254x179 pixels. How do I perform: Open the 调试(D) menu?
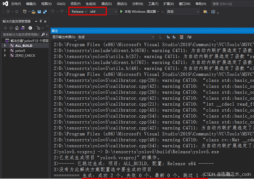click(106, 4)
